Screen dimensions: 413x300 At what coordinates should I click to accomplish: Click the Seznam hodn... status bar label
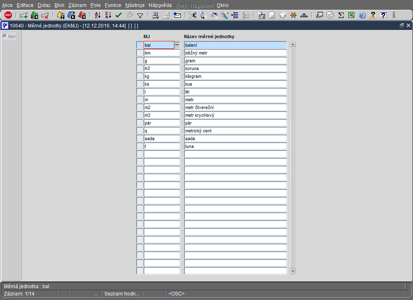pyautogui.click(x=122, y=294)
